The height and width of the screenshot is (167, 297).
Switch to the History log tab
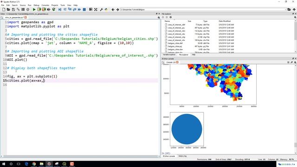(x=182, y=156)
